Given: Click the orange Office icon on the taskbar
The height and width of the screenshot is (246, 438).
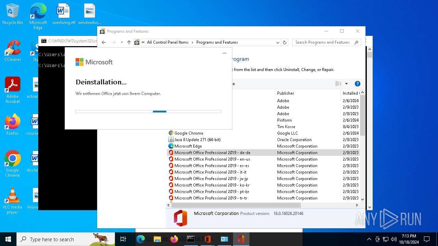Looking at the screenshot, I should point(207,239).
